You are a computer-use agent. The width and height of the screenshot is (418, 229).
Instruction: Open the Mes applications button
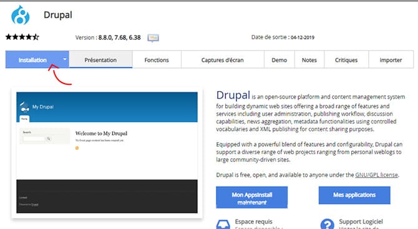click(x=354, y=195)
